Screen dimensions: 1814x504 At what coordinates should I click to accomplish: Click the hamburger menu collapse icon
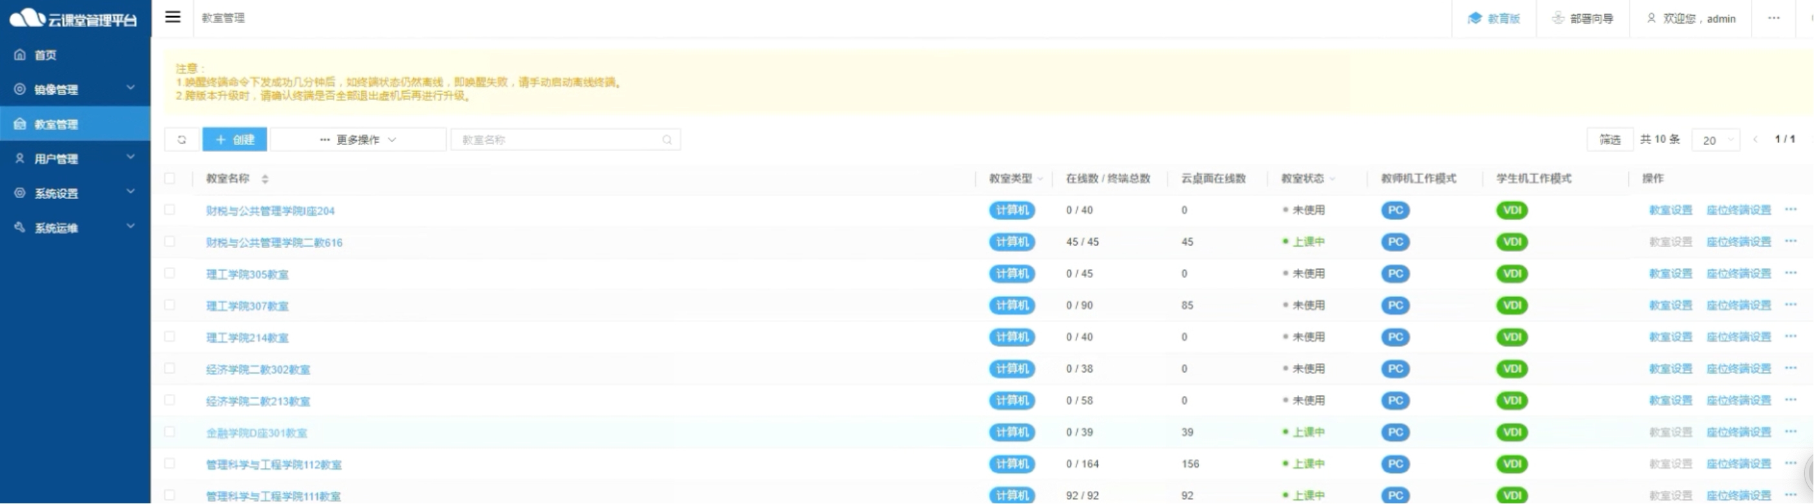pos(173,17)
